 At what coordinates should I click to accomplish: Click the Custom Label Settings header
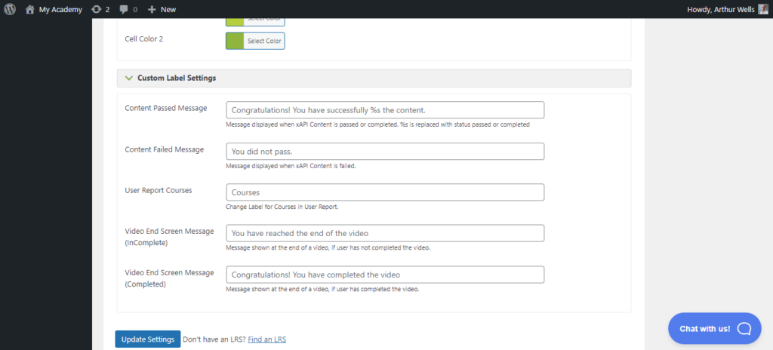pyautogui.click(x=374, y=78)
